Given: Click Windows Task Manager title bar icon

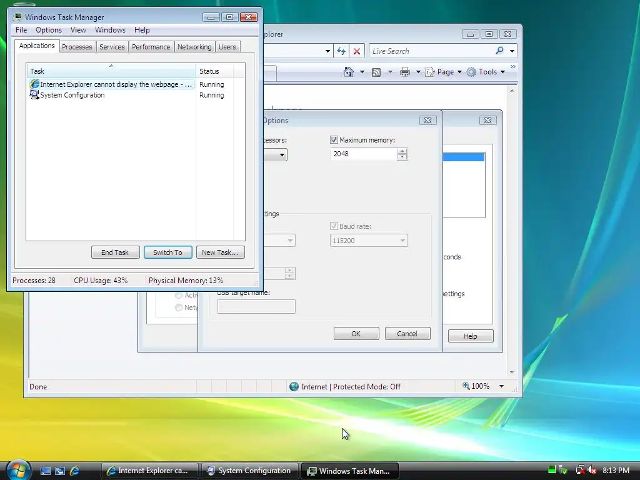Looking at the screenshot, I should 17,17.
